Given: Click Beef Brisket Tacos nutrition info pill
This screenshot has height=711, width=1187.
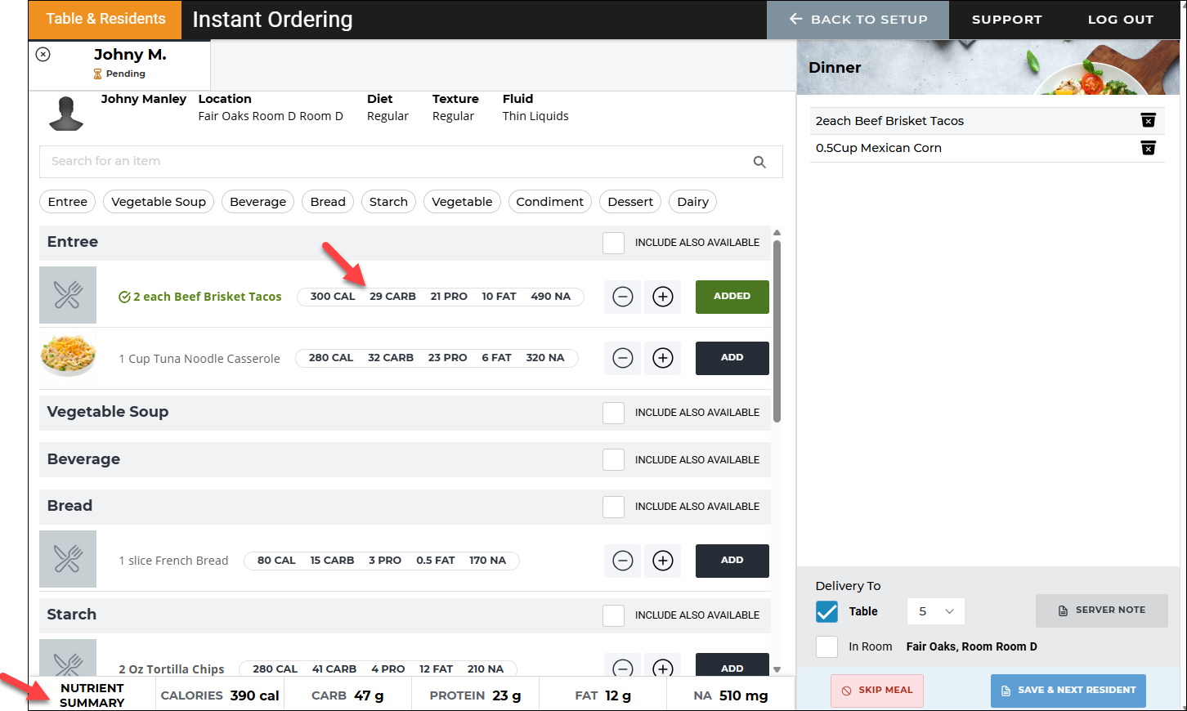Looking at the screenshot, I should pos(441,297).
